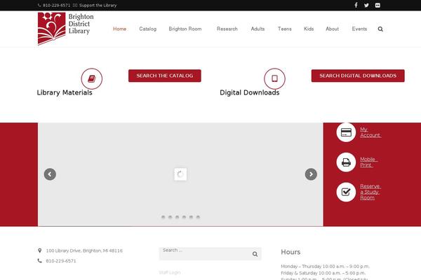Open the Research menu
The height and width of the screenshot is (280, 421).
227,29
